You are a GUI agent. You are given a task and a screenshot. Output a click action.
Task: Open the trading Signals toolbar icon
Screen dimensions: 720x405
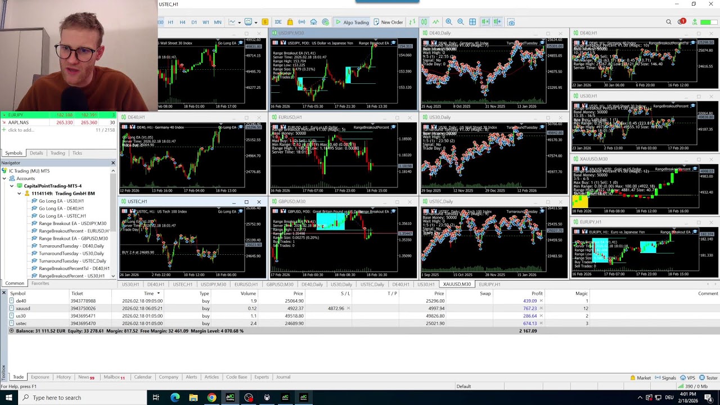coord(301,22)
